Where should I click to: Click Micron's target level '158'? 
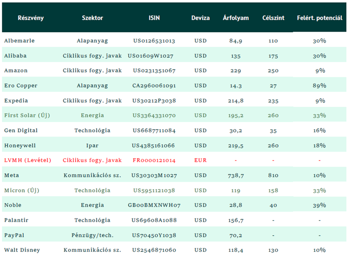point(273,190)
